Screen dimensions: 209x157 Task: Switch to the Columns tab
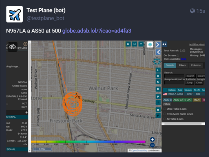pos(196,65)
